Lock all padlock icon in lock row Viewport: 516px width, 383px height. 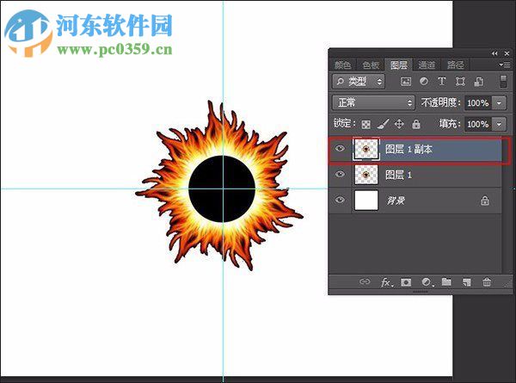pos(416,124)
